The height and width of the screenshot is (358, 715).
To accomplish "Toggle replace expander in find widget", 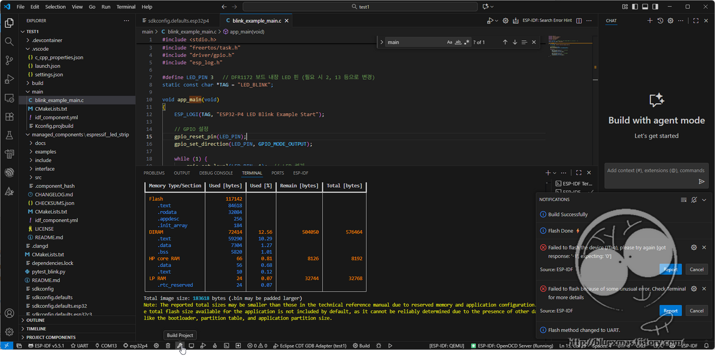I will point(382,42).
